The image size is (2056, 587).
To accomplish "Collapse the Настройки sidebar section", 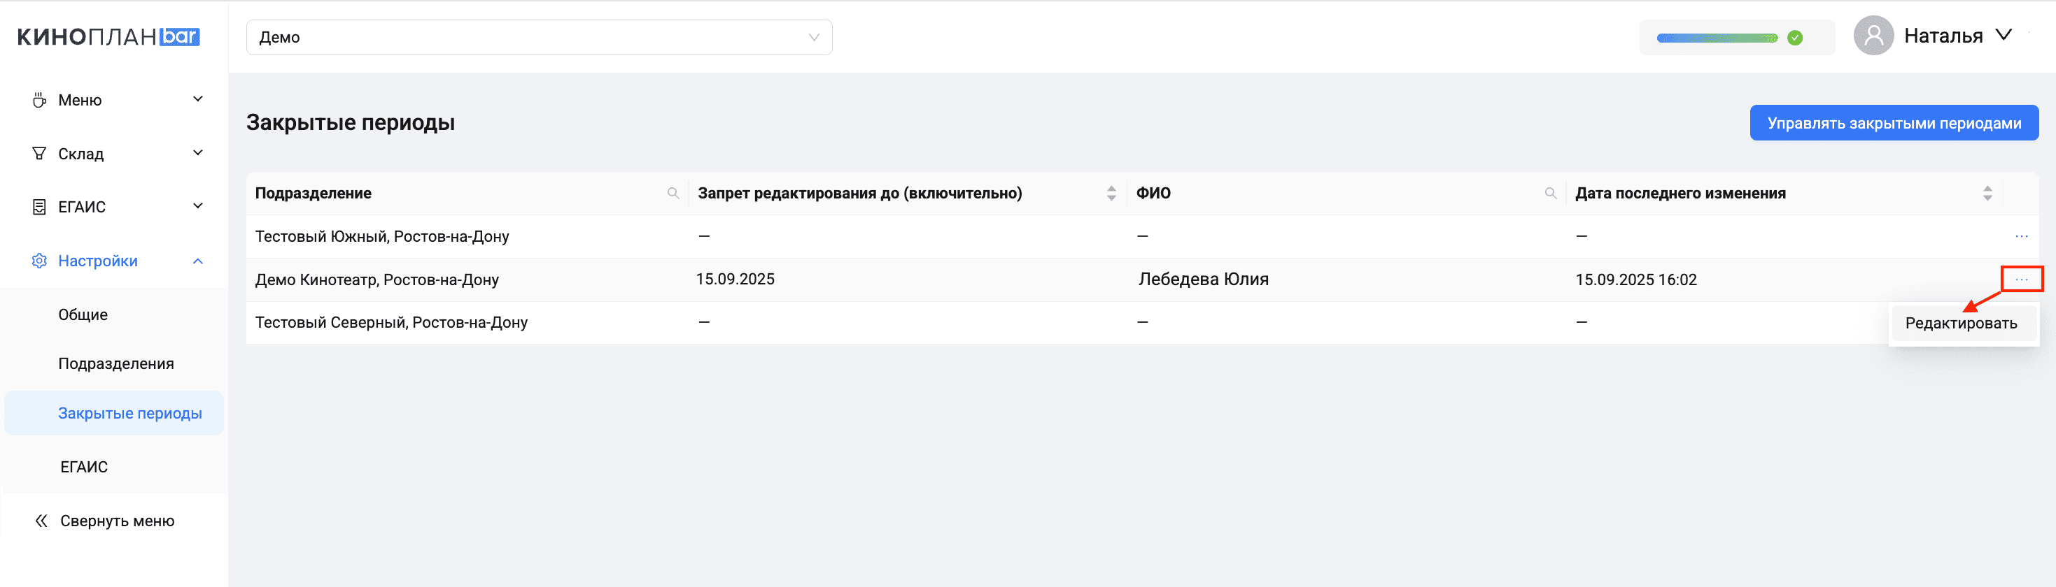I will 117,261.
